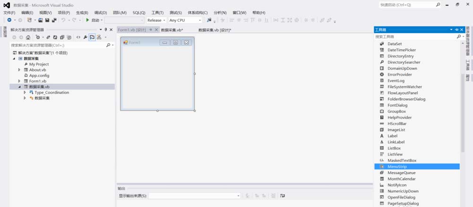Open the Start button dropdown arrow
Screen dimensions: 473x207
(x=102, y=20)
